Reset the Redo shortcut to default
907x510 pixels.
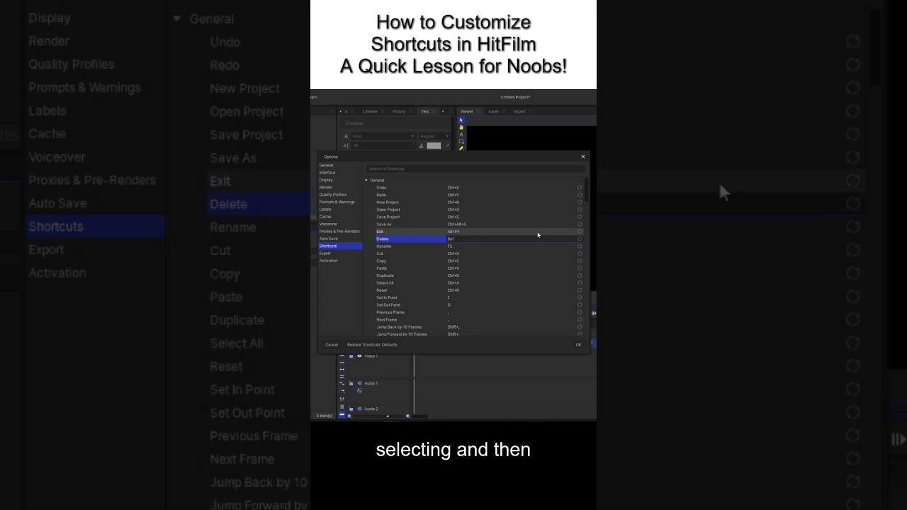pyautogui.click(x=580, y=195)
